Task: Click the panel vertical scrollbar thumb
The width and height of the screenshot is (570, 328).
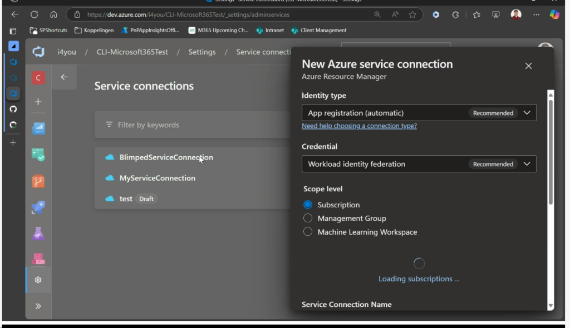Action: coord(551,152)
